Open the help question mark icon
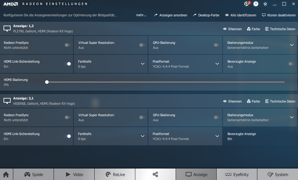The height and width of the screenshot is (180, 298). point(256,4)
